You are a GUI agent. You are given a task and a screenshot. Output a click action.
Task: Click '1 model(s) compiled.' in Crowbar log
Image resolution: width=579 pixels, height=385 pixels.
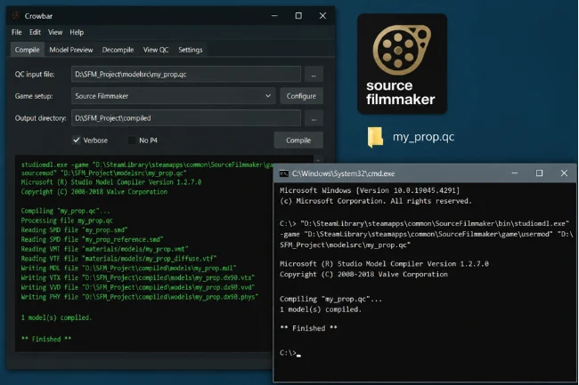[56, 317]
